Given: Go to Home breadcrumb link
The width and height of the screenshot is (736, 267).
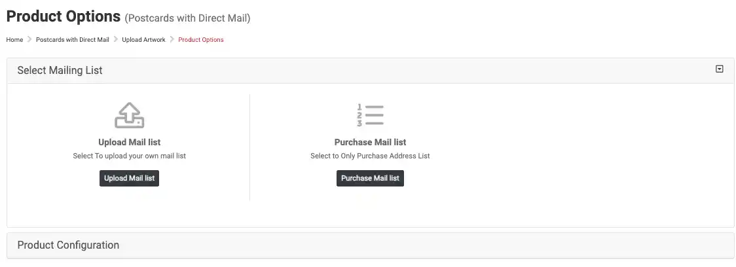Looking at the screenshot, I should click(x=14, y=40).
